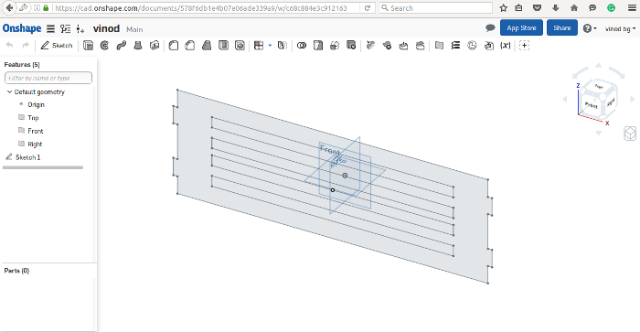
Task: Click the browser Search box
Action: [436, 7]
